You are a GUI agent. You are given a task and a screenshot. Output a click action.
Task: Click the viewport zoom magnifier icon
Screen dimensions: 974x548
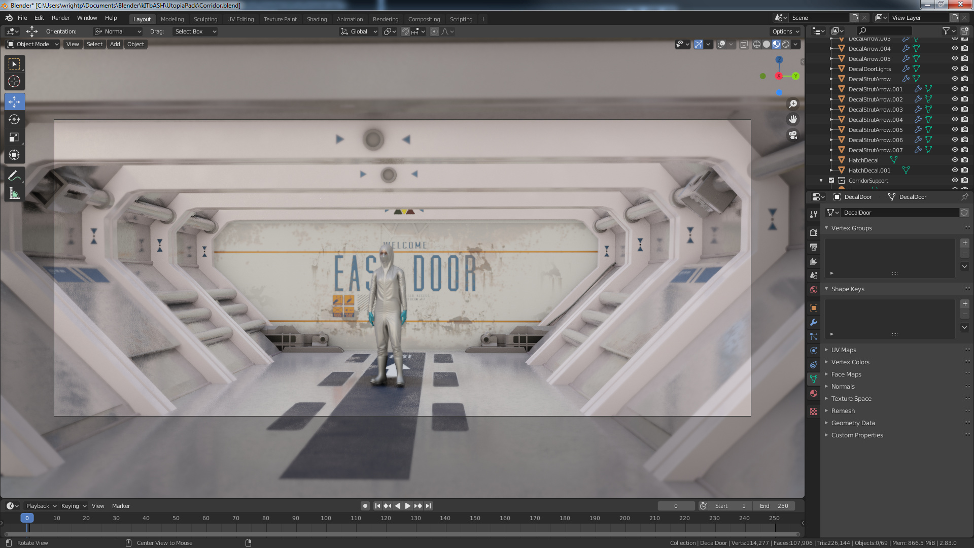coord(793,104)
